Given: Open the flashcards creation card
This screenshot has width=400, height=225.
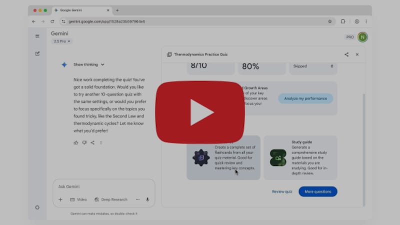Looking at the screenshot, I should point(223,157).
